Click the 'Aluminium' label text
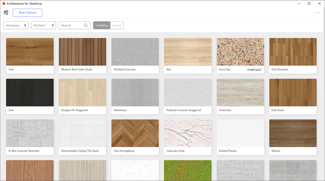 (120, 110)
